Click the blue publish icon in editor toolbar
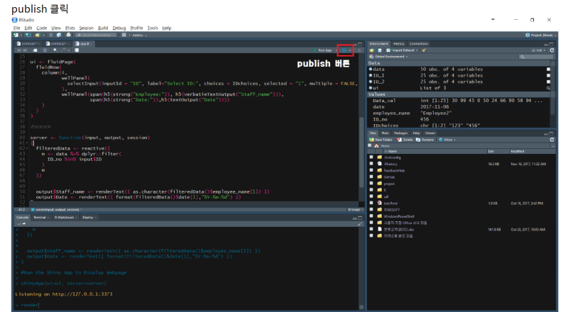Image resolution: width=568 pixels, height=312 pixels. click(x=343, y=50)
